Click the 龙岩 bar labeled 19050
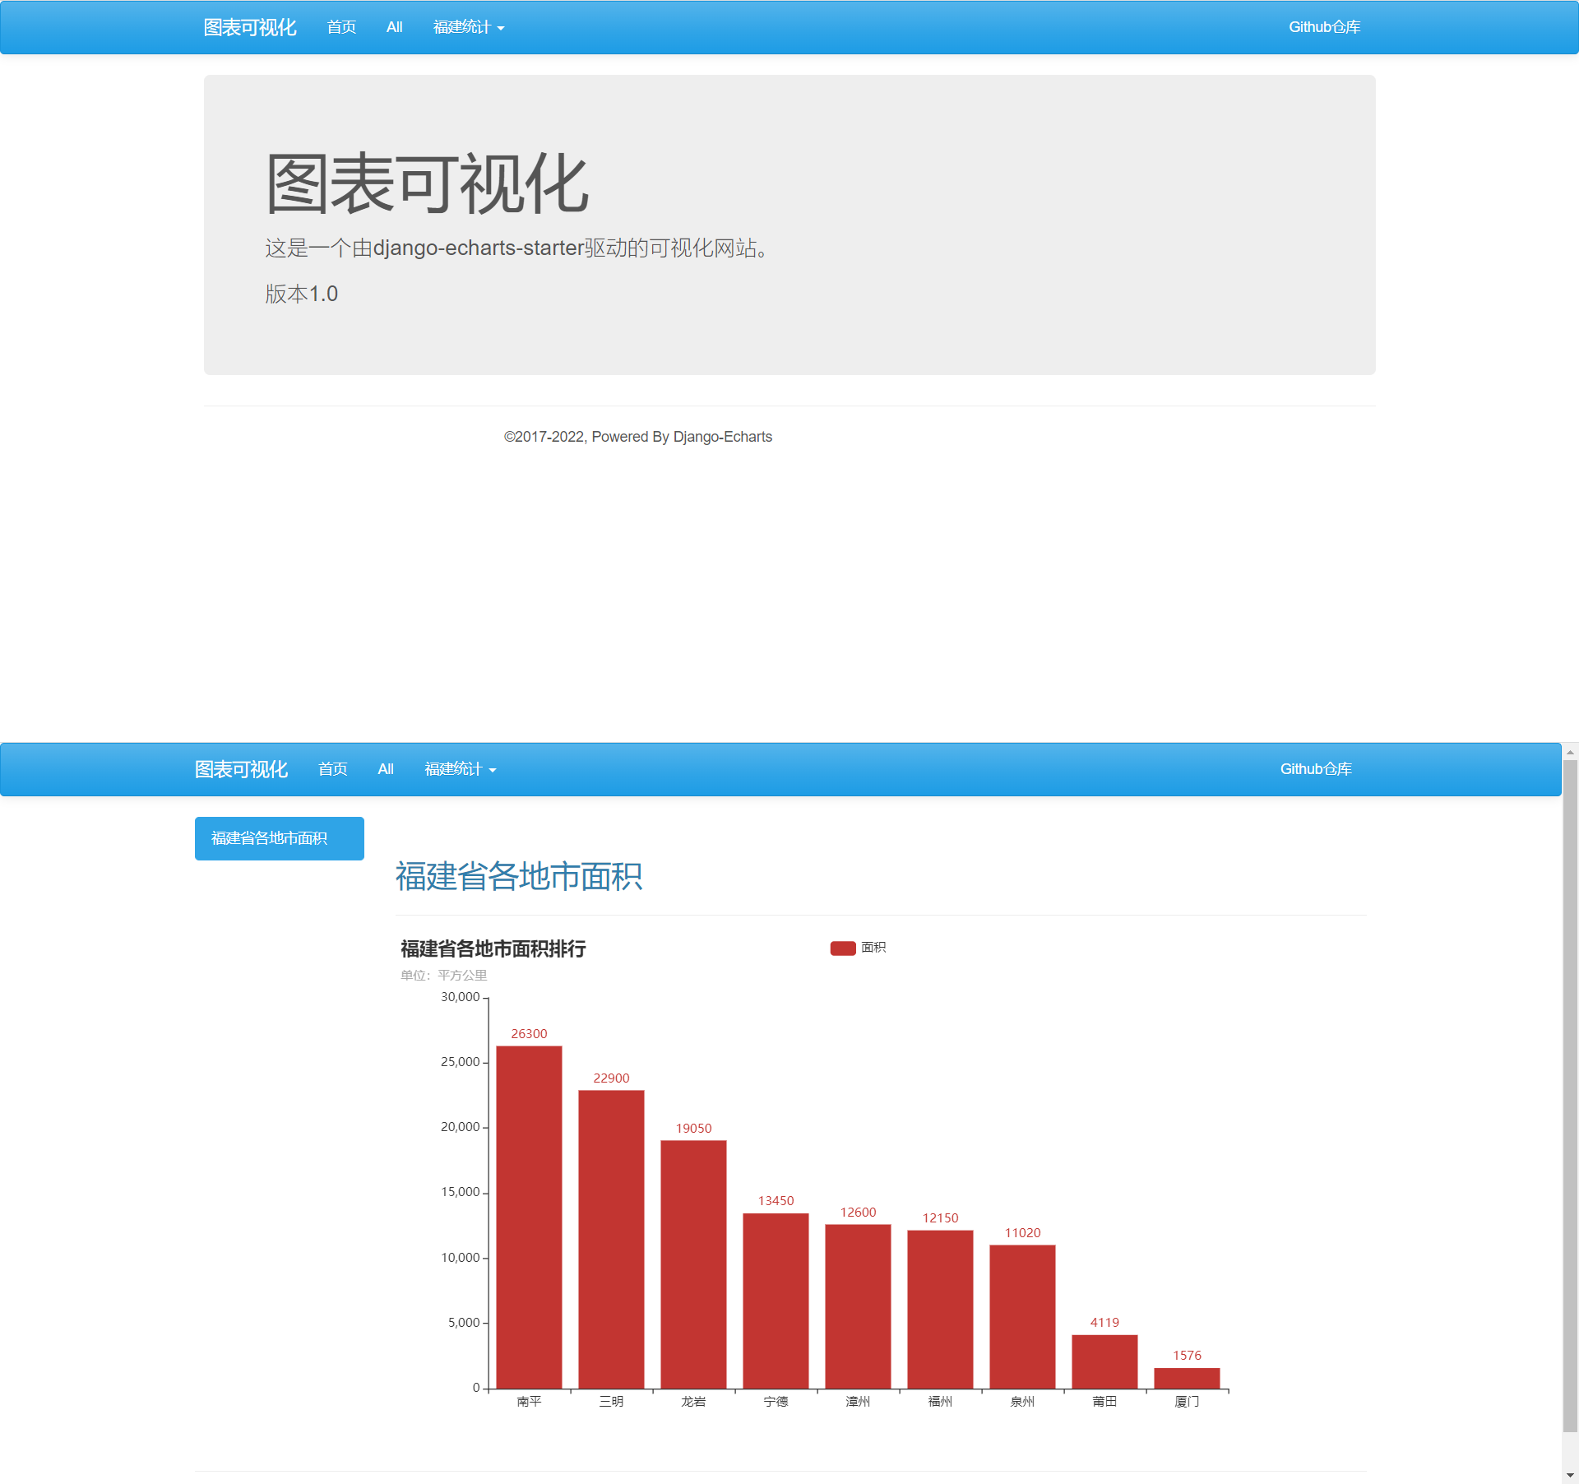This screenshot has height=1484, width=1579. coord(693,1264)
